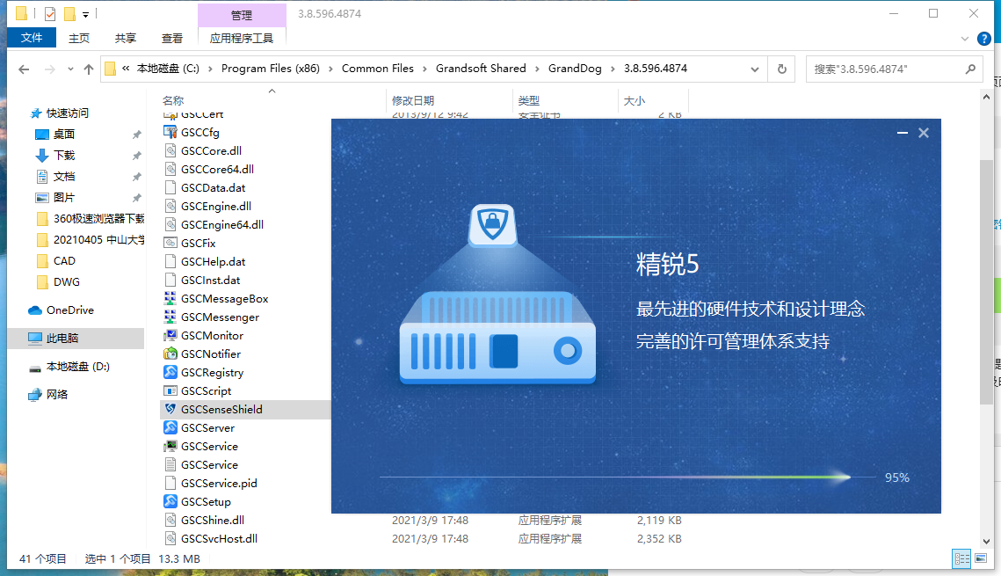Viewport: 1001px width, 576px height.
Task: Select GSCService text document icon
Action: tap(170, 465)
